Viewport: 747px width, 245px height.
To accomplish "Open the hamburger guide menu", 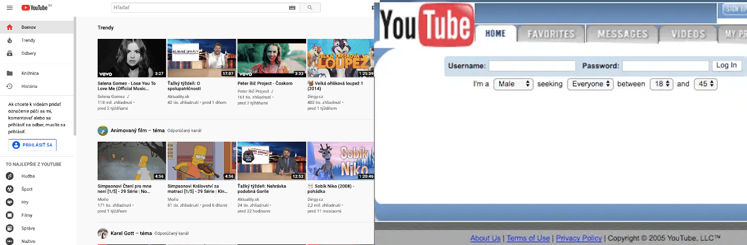I will [x=10, y=8].
